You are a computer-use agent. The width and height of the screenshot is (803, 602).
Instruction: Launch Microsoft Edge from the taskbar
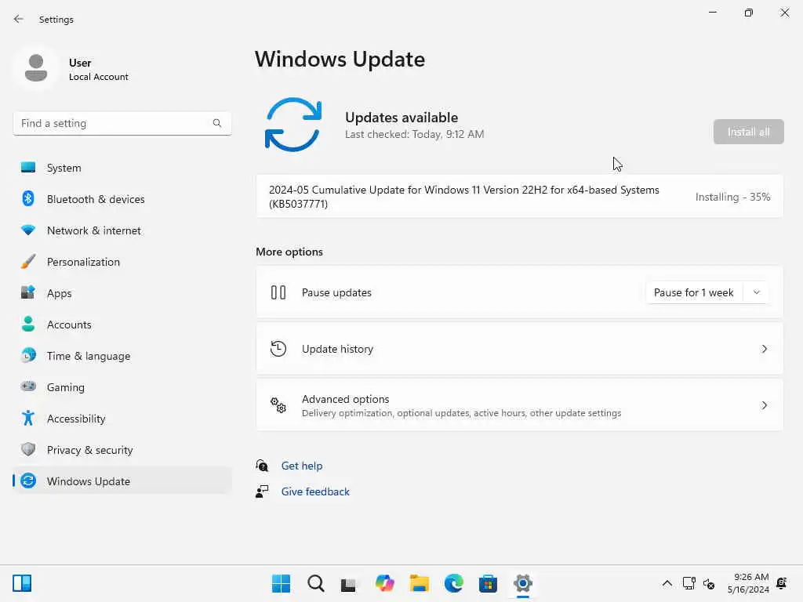[x=454, y=583]
